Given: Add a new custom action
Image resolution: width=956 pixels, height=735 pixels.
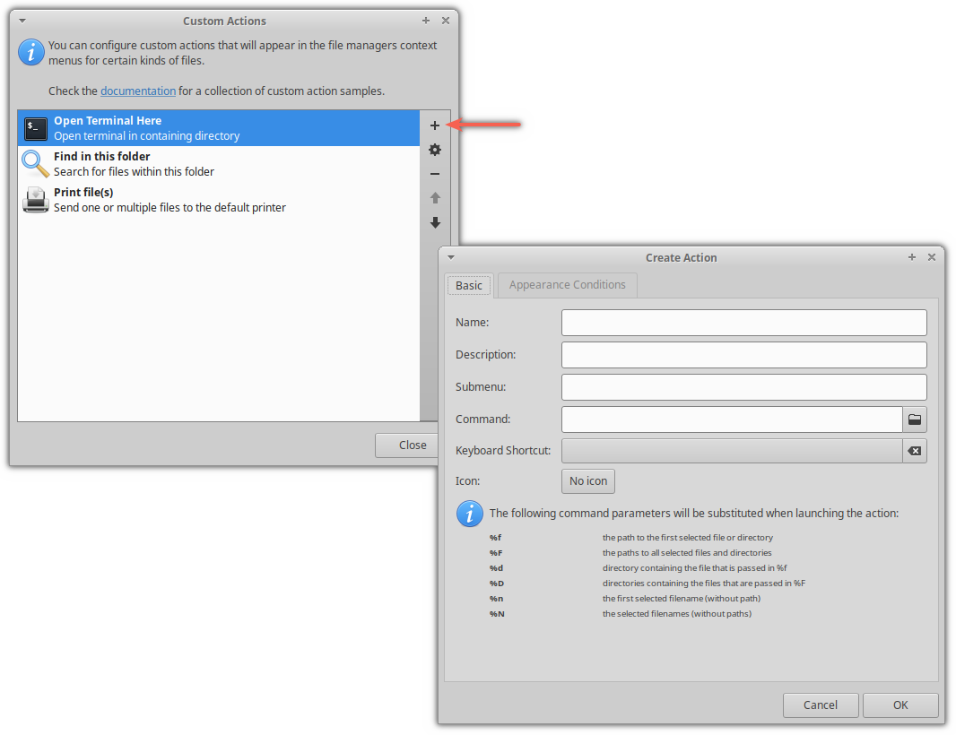Looking at the screenshot, I should click(435, 125).
